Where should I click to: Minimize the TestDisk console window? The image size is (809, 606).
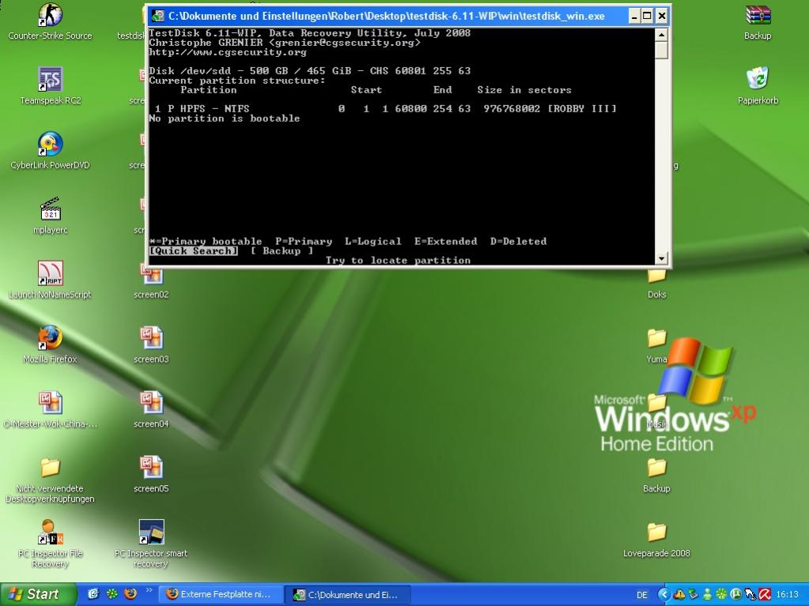click(x=634, y=16)
